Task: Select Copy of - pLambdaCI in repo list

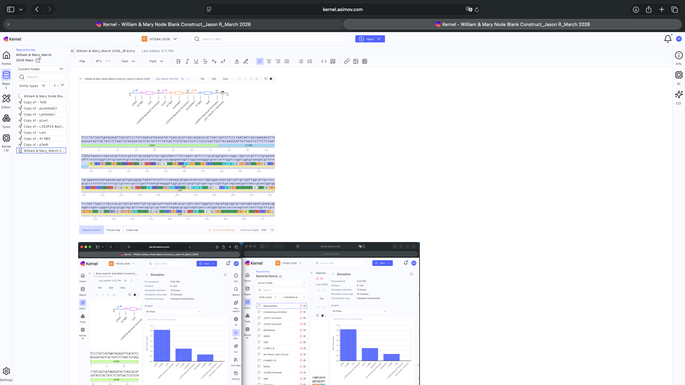Action: tap(41, 108)
